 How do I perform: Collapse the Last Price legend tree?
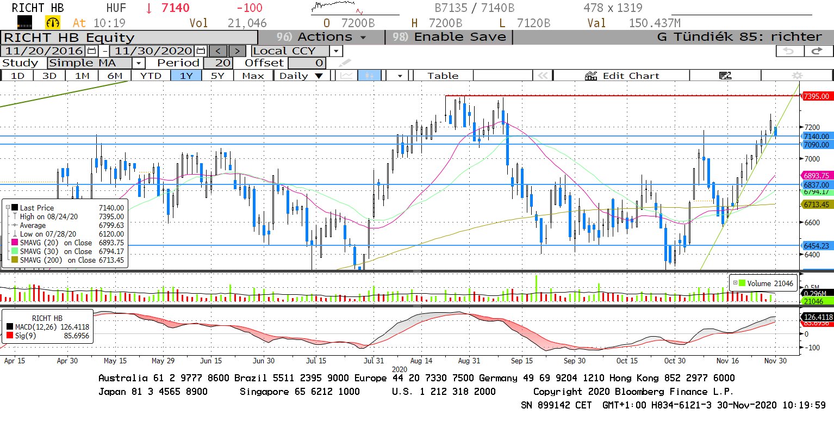pyautogui.click(x=7, y=207)
